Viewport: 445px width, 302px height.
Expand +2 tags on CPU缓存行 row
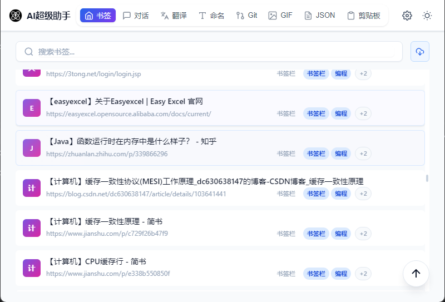point(363,274)
